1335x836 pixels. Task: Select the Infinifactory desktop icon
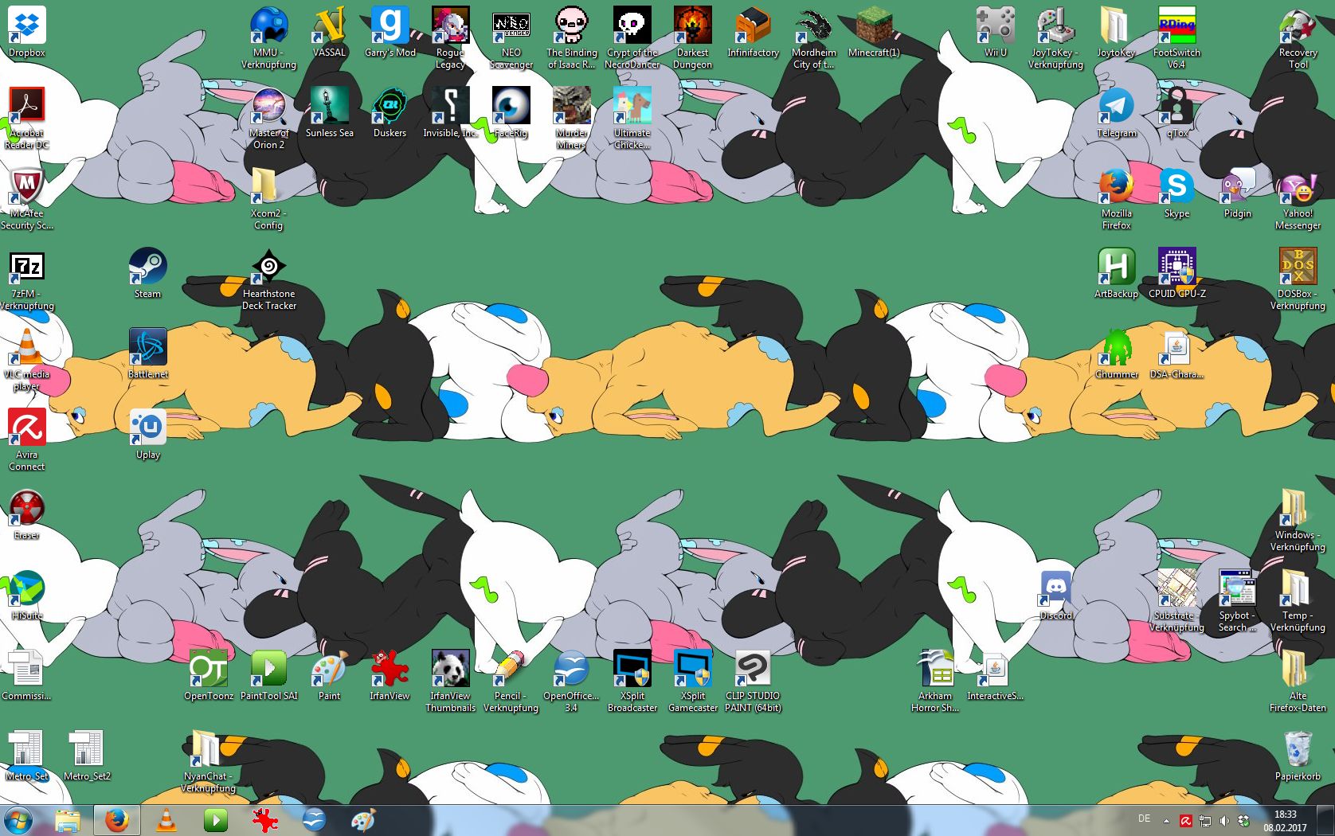(x=753, y=32)
